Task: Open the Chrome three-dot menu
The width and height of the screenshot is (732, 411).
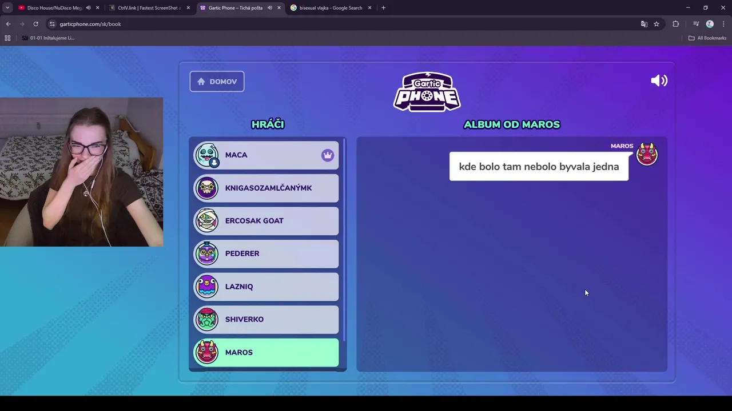Action: [x=723, y=24]
